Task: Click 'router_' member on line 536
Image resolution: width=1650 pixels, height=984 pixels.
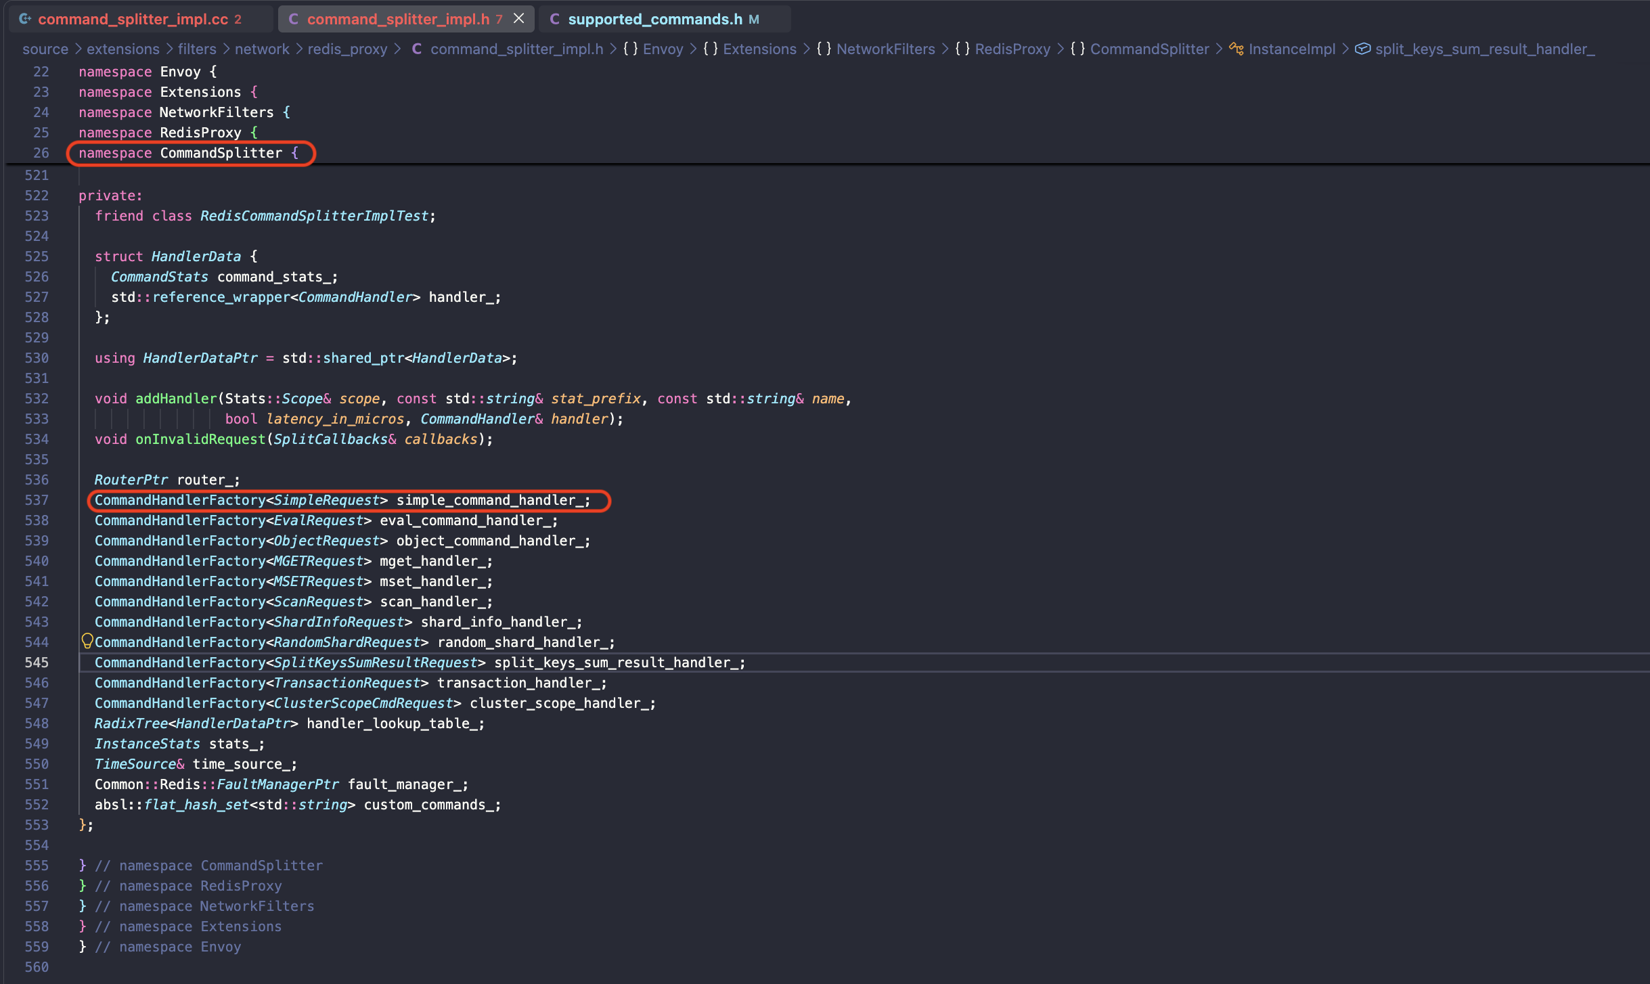Action: point(204,480)
